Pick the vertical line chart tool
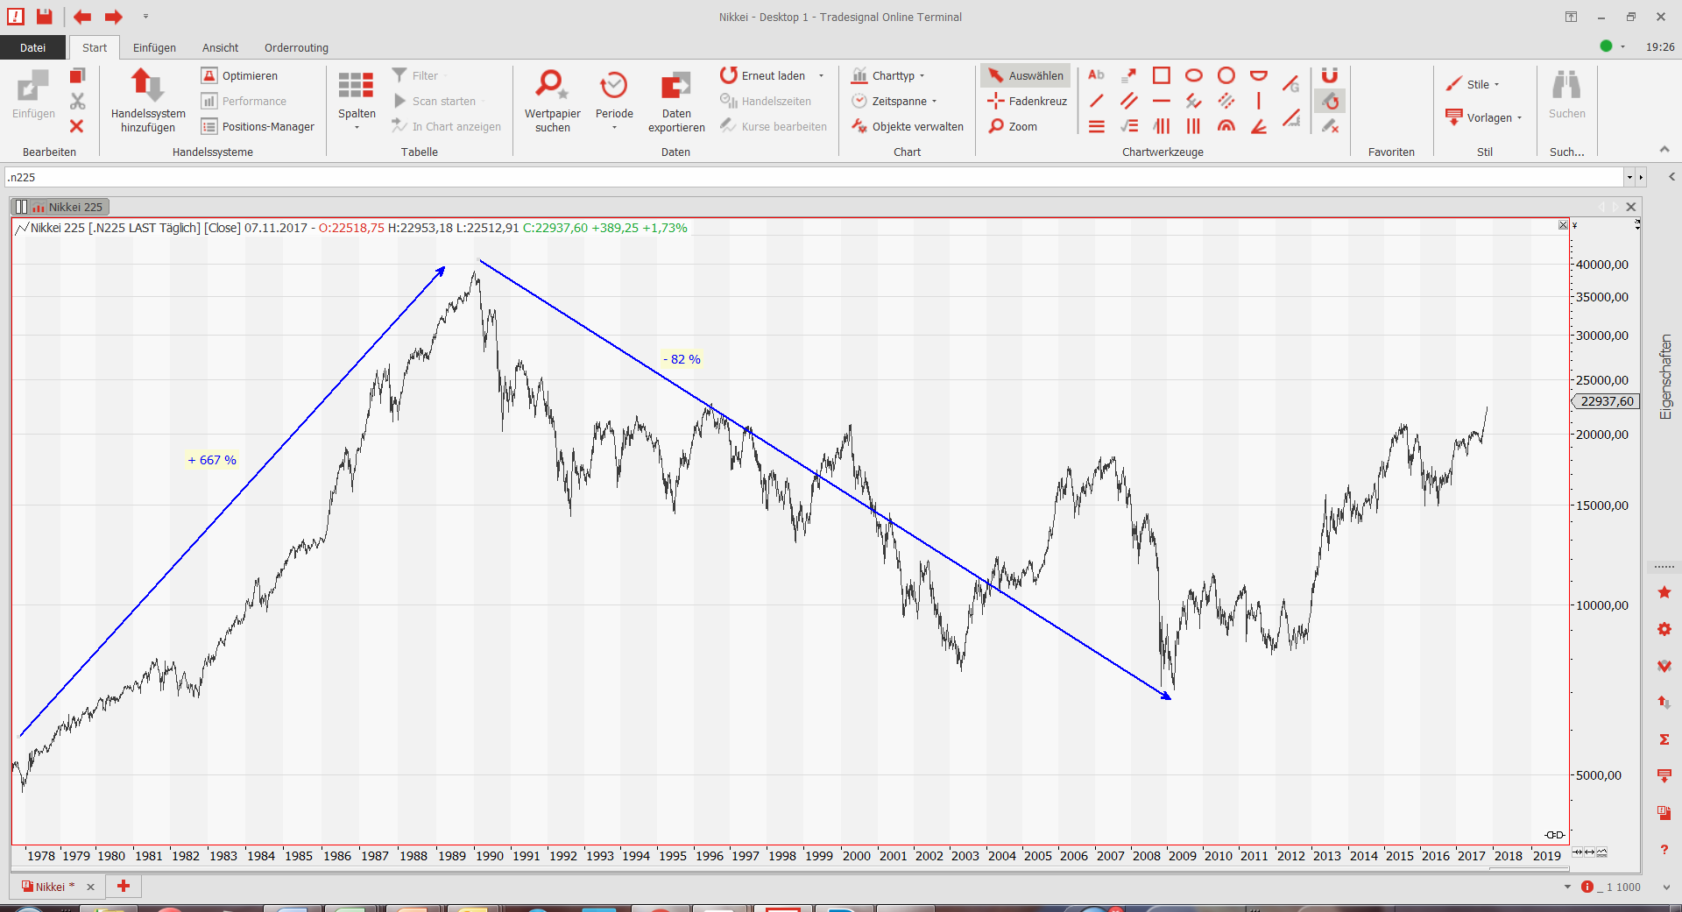Image resolution: width=1682 pixels, height=912 pixels. [x=1258, y=101]
